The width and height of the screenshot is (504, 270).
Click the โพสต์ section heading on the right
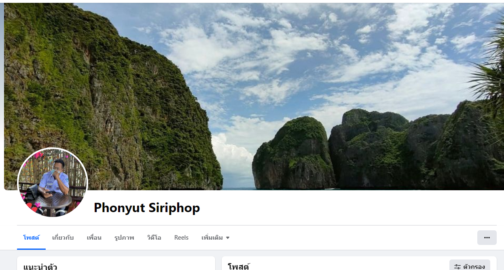[x=239, y=267]
